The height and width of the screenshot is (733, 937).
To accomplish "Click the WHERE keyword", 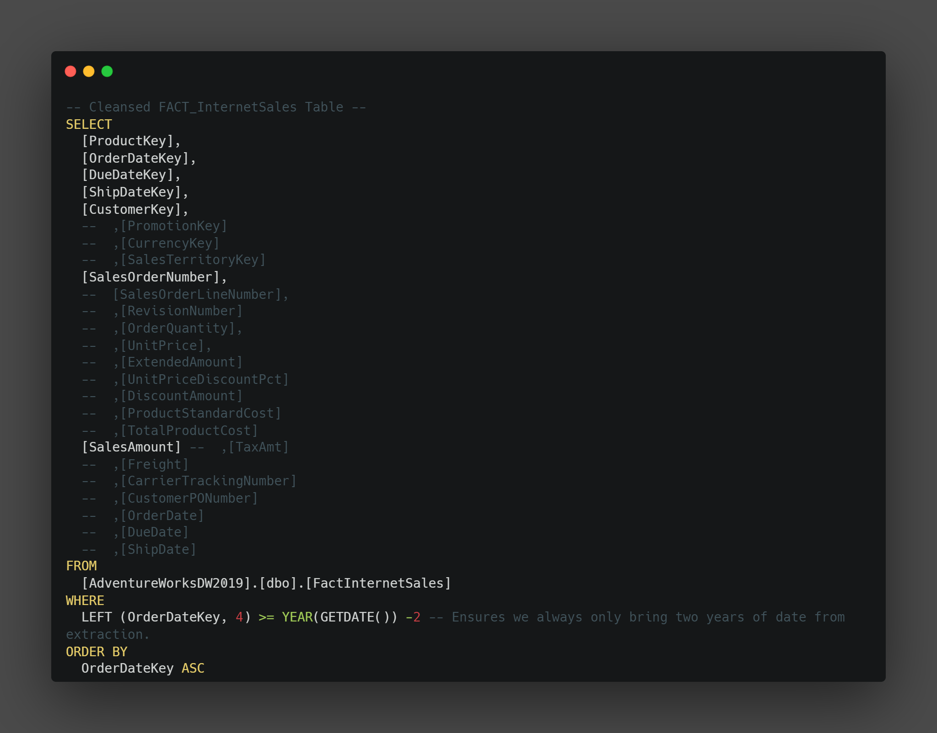I will (85, 600).
